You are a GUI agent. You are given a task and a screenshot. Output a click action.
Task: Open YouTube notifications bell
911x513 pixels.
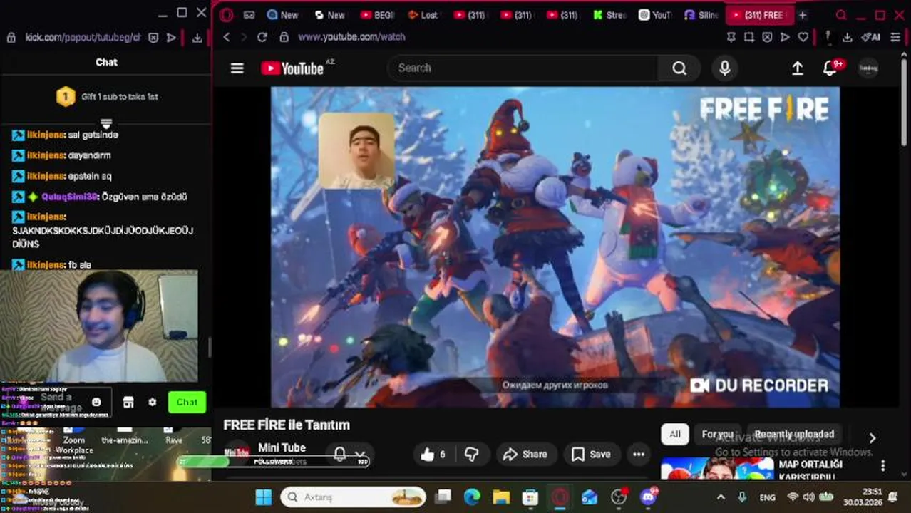click(x=830, y=68)
